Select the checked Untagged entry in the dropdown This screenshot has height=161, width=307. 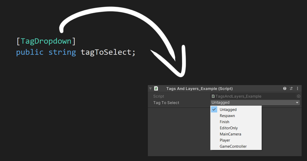click(x=228, y=109)
